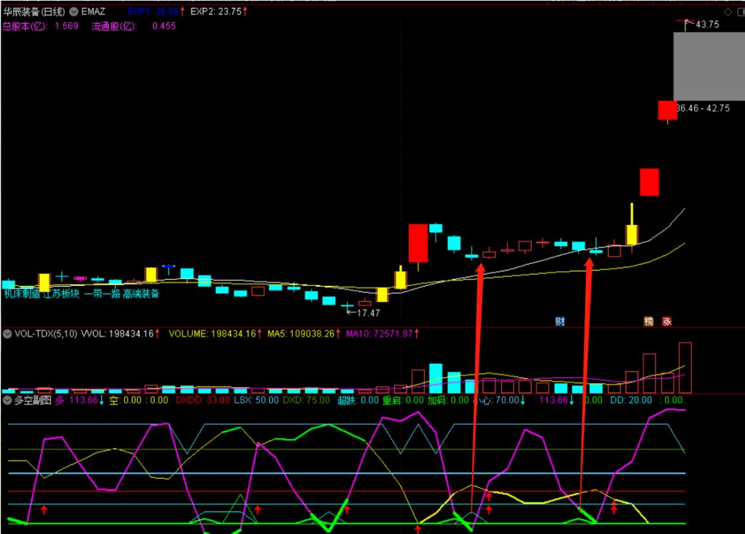Click the 43.75 high price label
The width and height of the screenshot is (745, 534).
[707, 24]
